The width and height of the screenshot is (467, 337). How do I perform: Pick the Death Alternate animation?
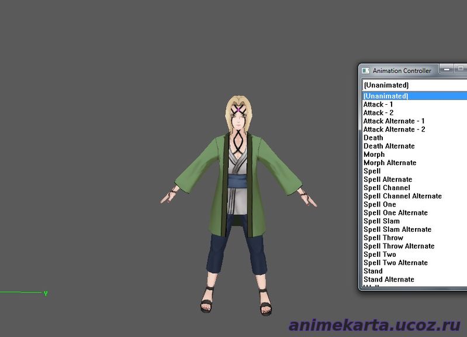(x=414, y=146)
